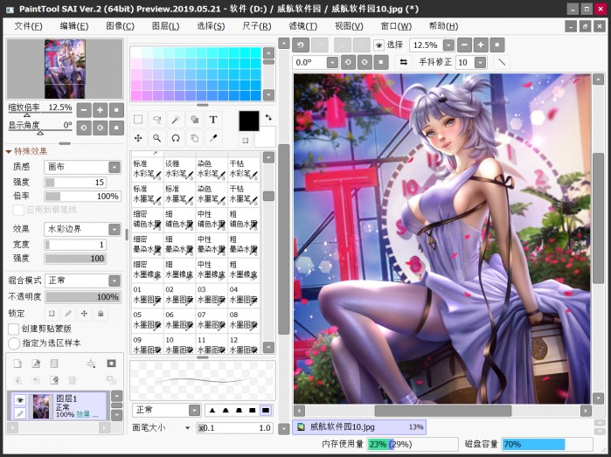The image size is (611, 457).
Task: Select the eyedropper color picker tool
Action: tap(213, 138)
